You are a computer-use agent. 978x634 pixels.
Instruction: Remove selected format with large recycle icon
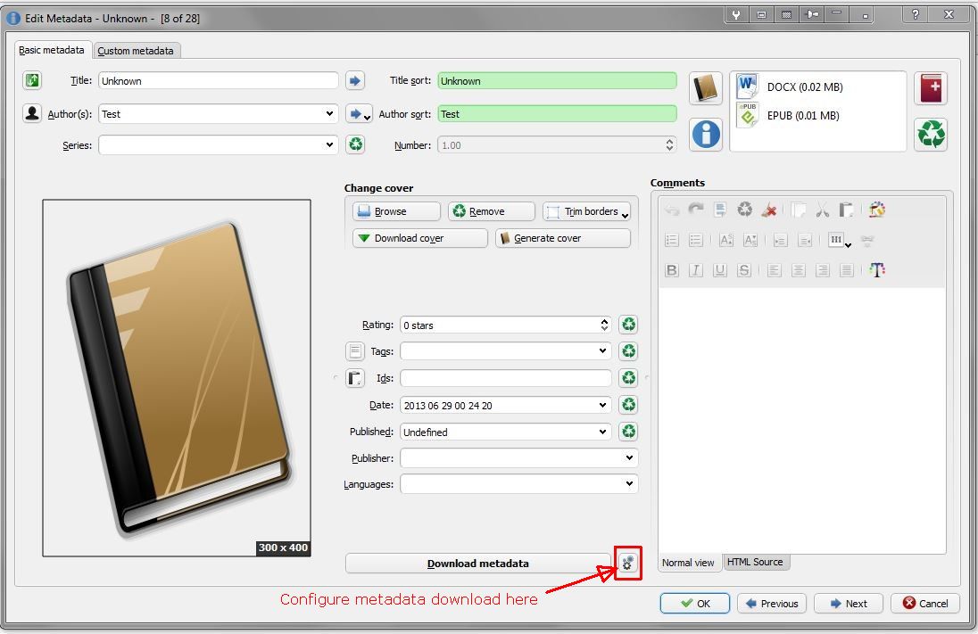click(x=931, y=134)
